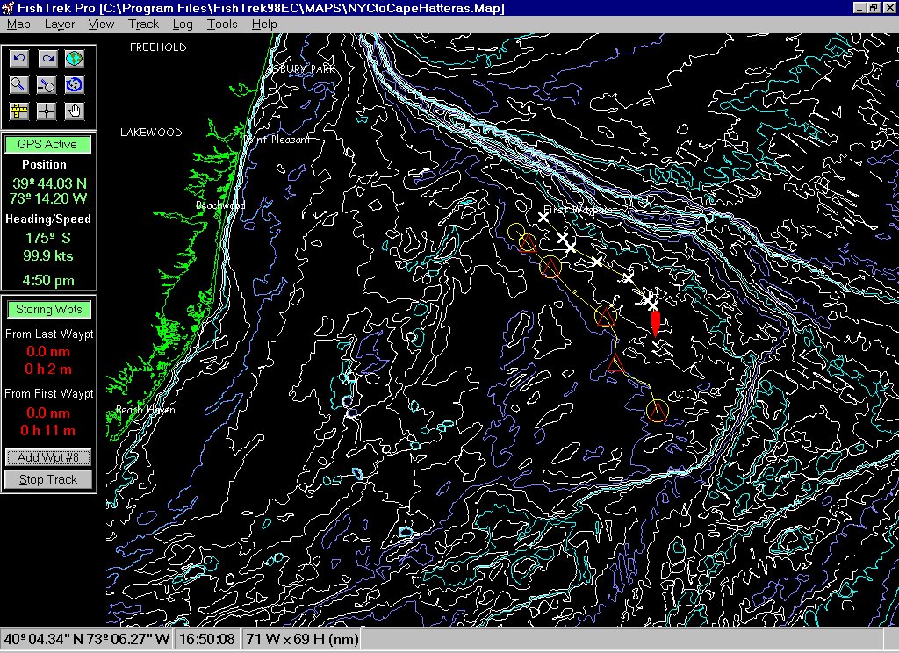This screenshot has height=653, width=899.
Task: Click the Beachwood map label
Action: point(220,205)
